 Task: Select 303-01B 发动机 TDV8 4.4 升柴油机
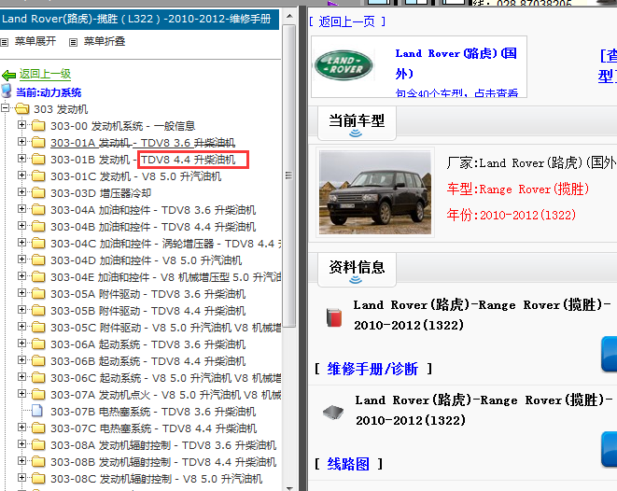tap(143, 160)
